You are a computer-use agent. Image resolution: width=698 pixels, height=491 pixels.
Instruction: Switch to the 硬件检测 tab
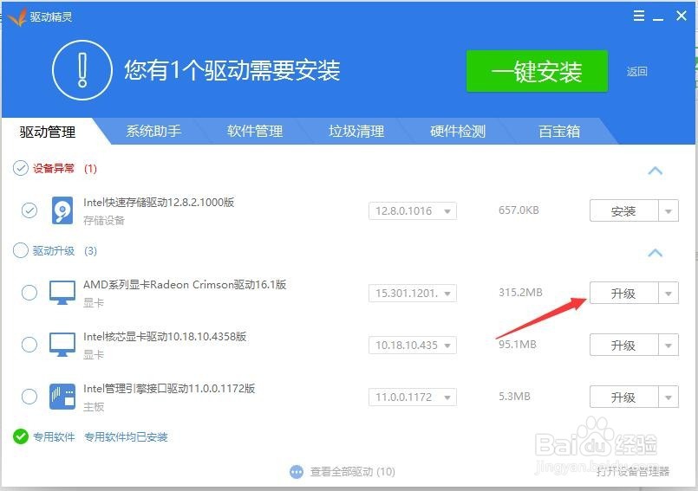tap(458, 132)
